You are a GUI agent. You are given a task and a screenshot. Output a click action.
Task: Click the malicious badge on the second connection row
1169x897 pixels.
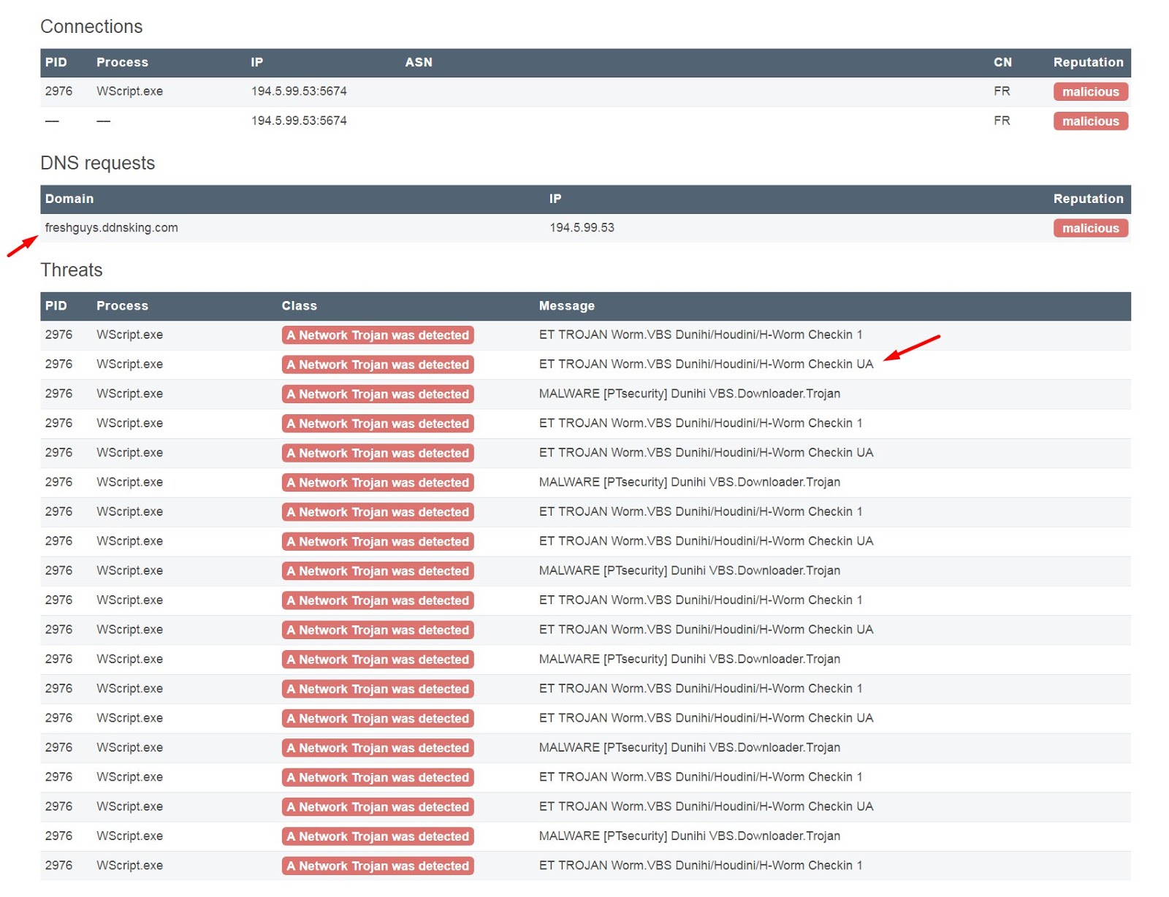[x=1090, y=121]
